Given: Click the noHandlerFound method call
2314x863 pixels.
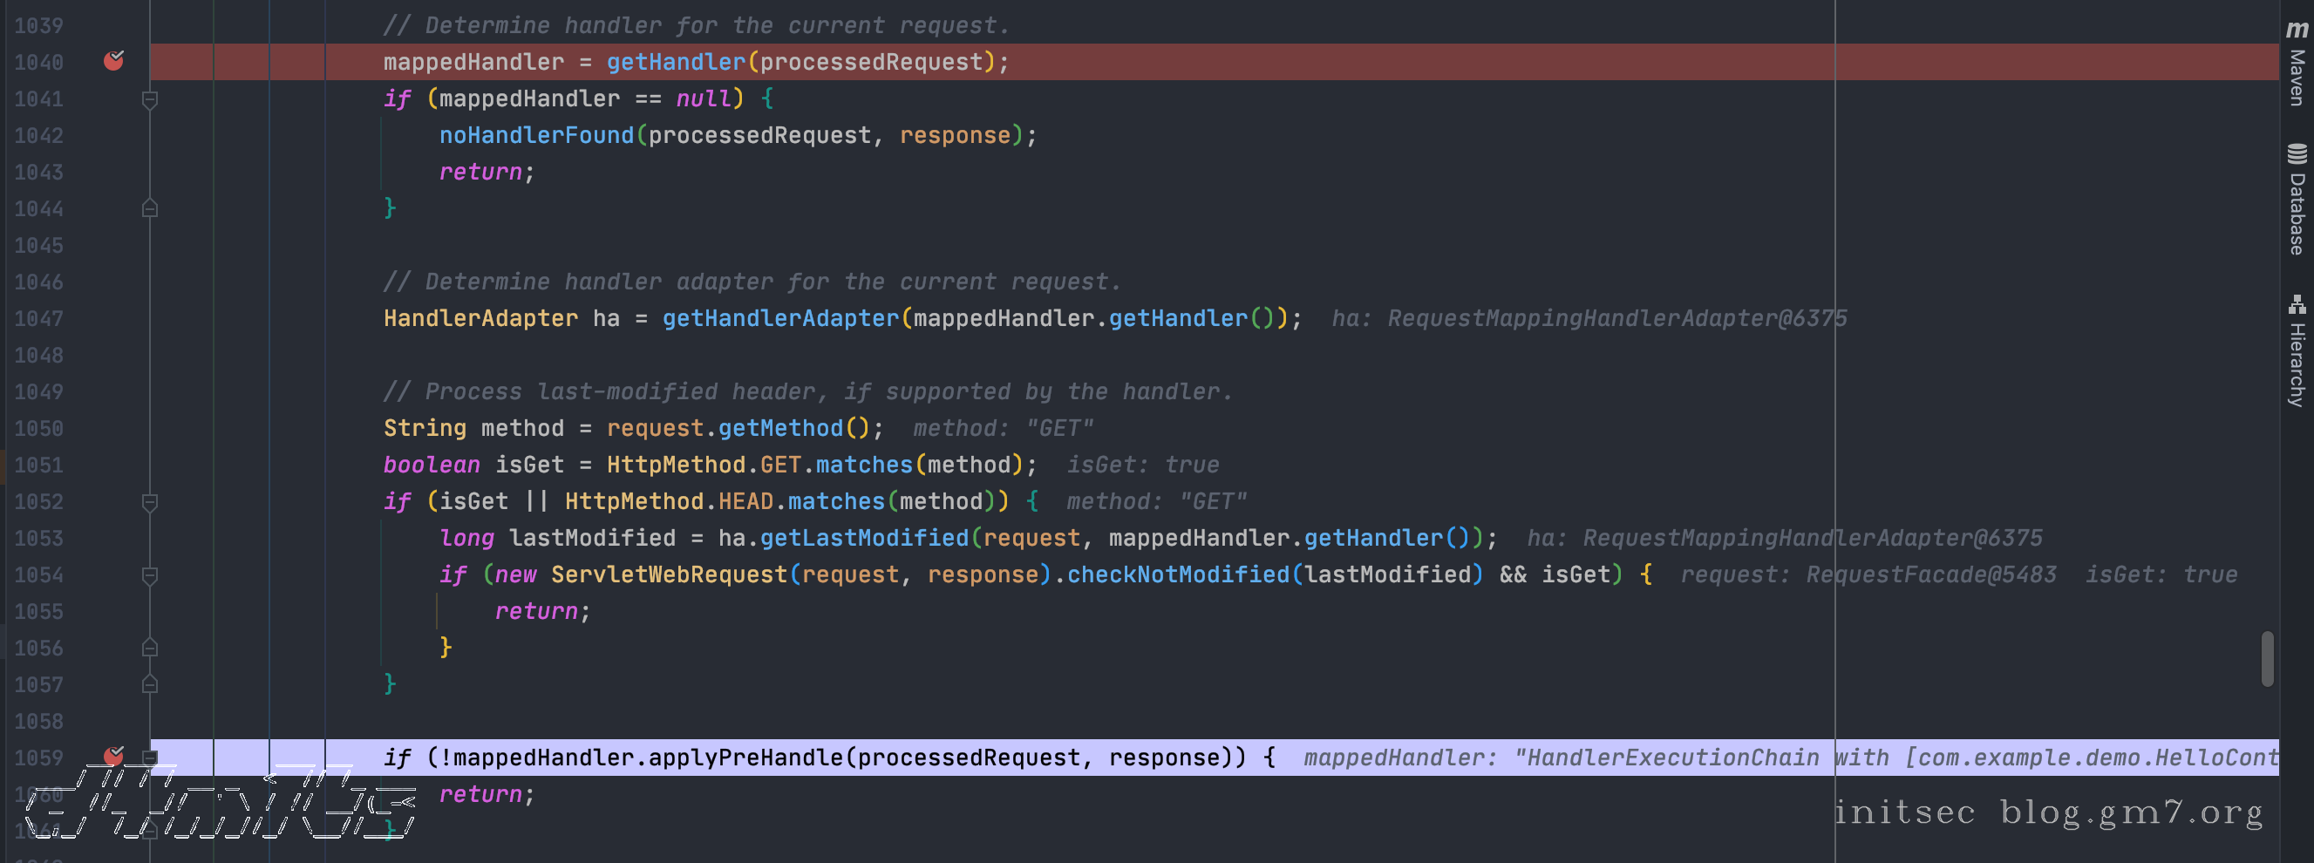Looking at the screenshot, I should 536,136.
